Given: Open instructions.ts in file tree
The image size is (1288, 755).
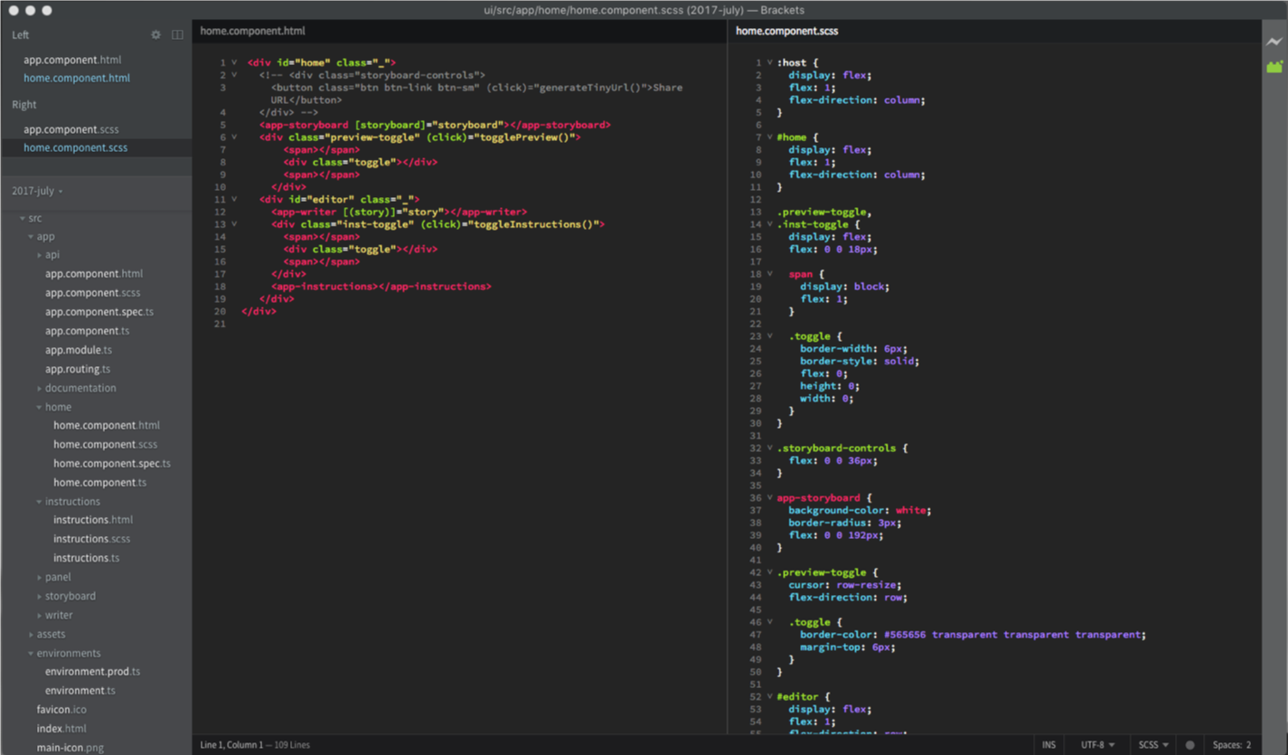Looking at the screenshot, I should (x=86, y=558).
